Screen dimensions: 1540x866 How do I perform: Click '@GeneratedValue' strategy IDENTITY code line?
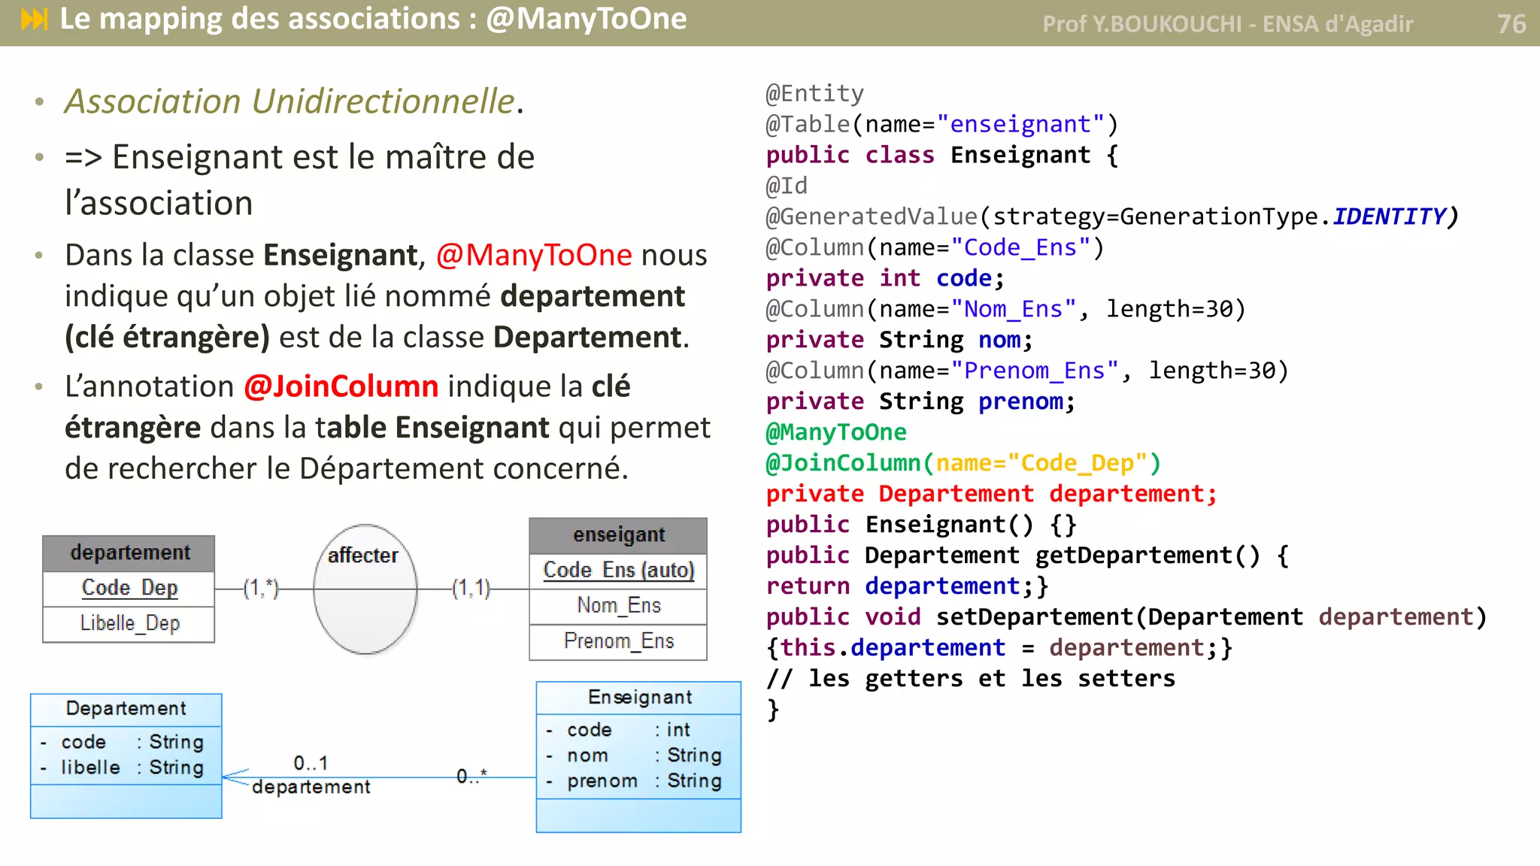(x=1112, y=217)
